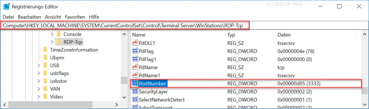Screen dimensions: 369x109
Task: Click the PdFlag1 DWORD value icon
Action: 135,59
